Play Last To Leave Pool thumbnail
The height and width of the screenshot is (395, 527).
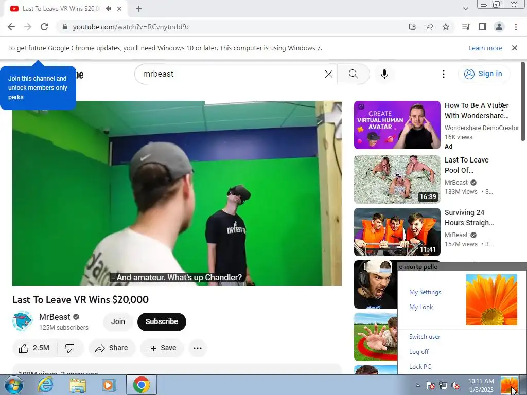[397, 179]
